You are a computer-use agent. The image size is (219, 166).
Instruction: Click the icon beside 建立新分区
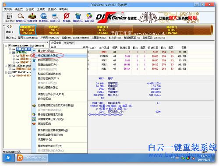click(x=34, y=51)
